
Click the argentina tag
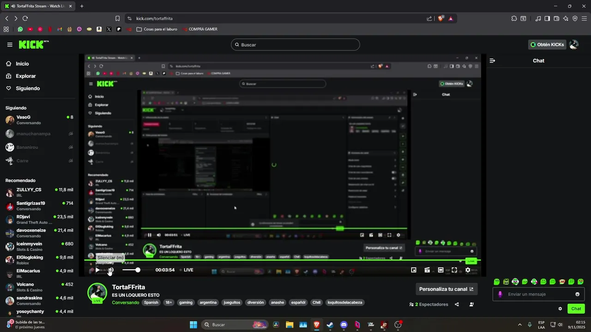[208, 302]
